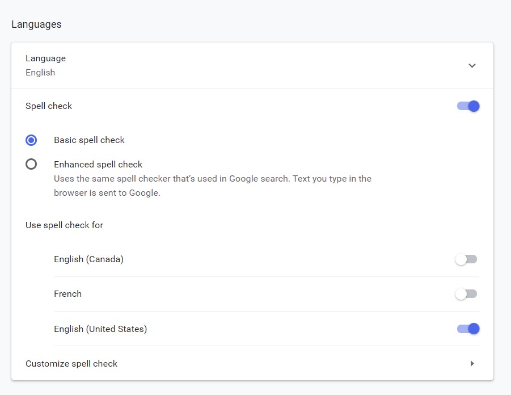Click the Use spell check for heading
Image resolution: width=511 pixels, height=395 pixels.
64,225
